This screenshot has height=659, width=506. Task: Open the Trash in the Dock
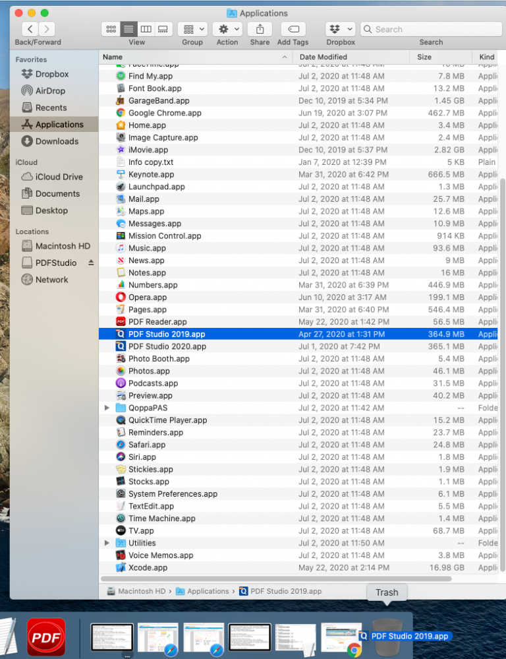click(x=387, y=637)
